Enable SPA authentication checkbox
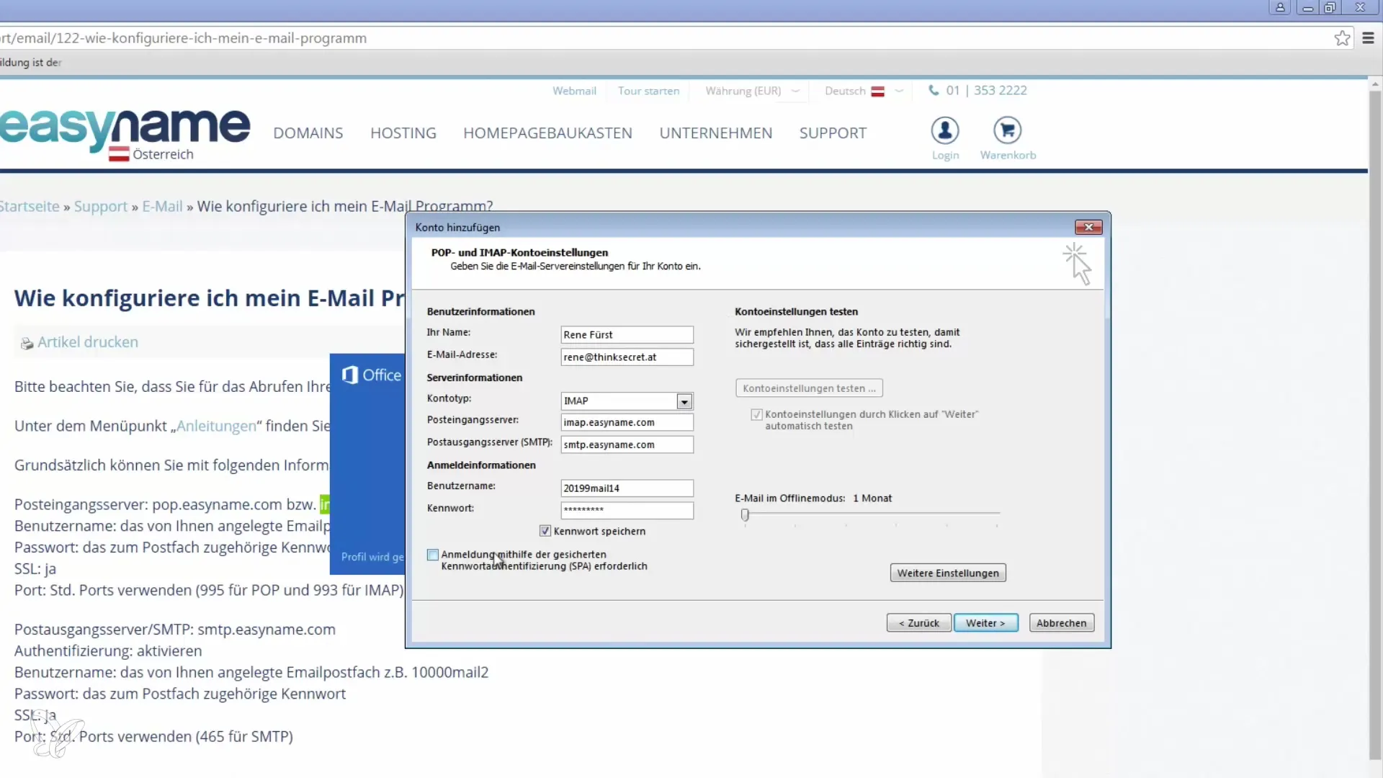This screenshot has width=1383, height=778. tap(433, 555)
